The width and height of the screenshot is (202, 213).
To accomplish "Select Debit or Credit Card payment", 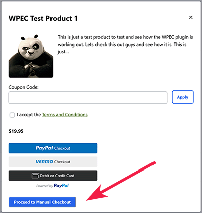I will click(53, 176).
